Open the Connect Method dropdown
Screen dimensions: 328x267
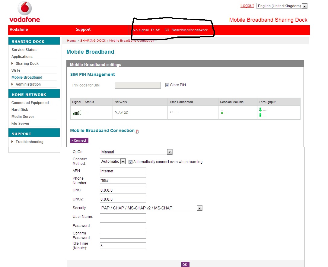click(x=113, y=162)
